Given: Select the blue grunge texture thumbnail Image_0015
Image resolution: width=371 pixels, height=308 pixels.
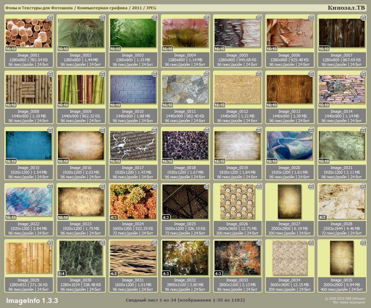Looking at the screenshot, I should tap(29, 145).
